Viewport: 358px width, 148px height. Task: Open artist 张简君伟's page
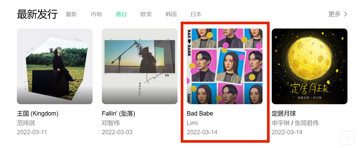307,123
